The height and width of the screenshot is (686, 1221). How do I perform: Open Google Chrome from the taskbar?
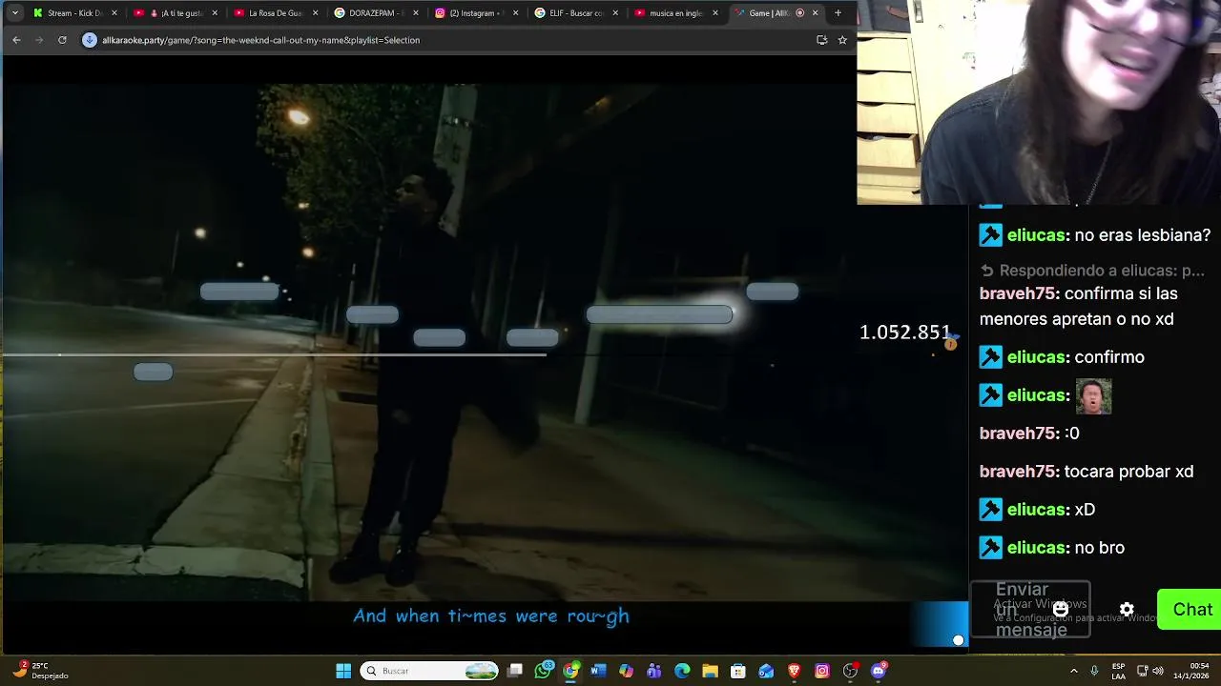[570, 671]
